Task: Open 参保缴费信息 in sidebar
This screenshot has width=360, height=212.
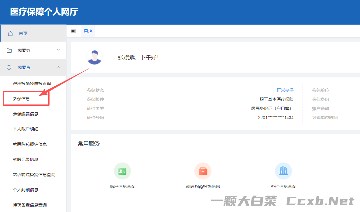Action: (26, 114)
